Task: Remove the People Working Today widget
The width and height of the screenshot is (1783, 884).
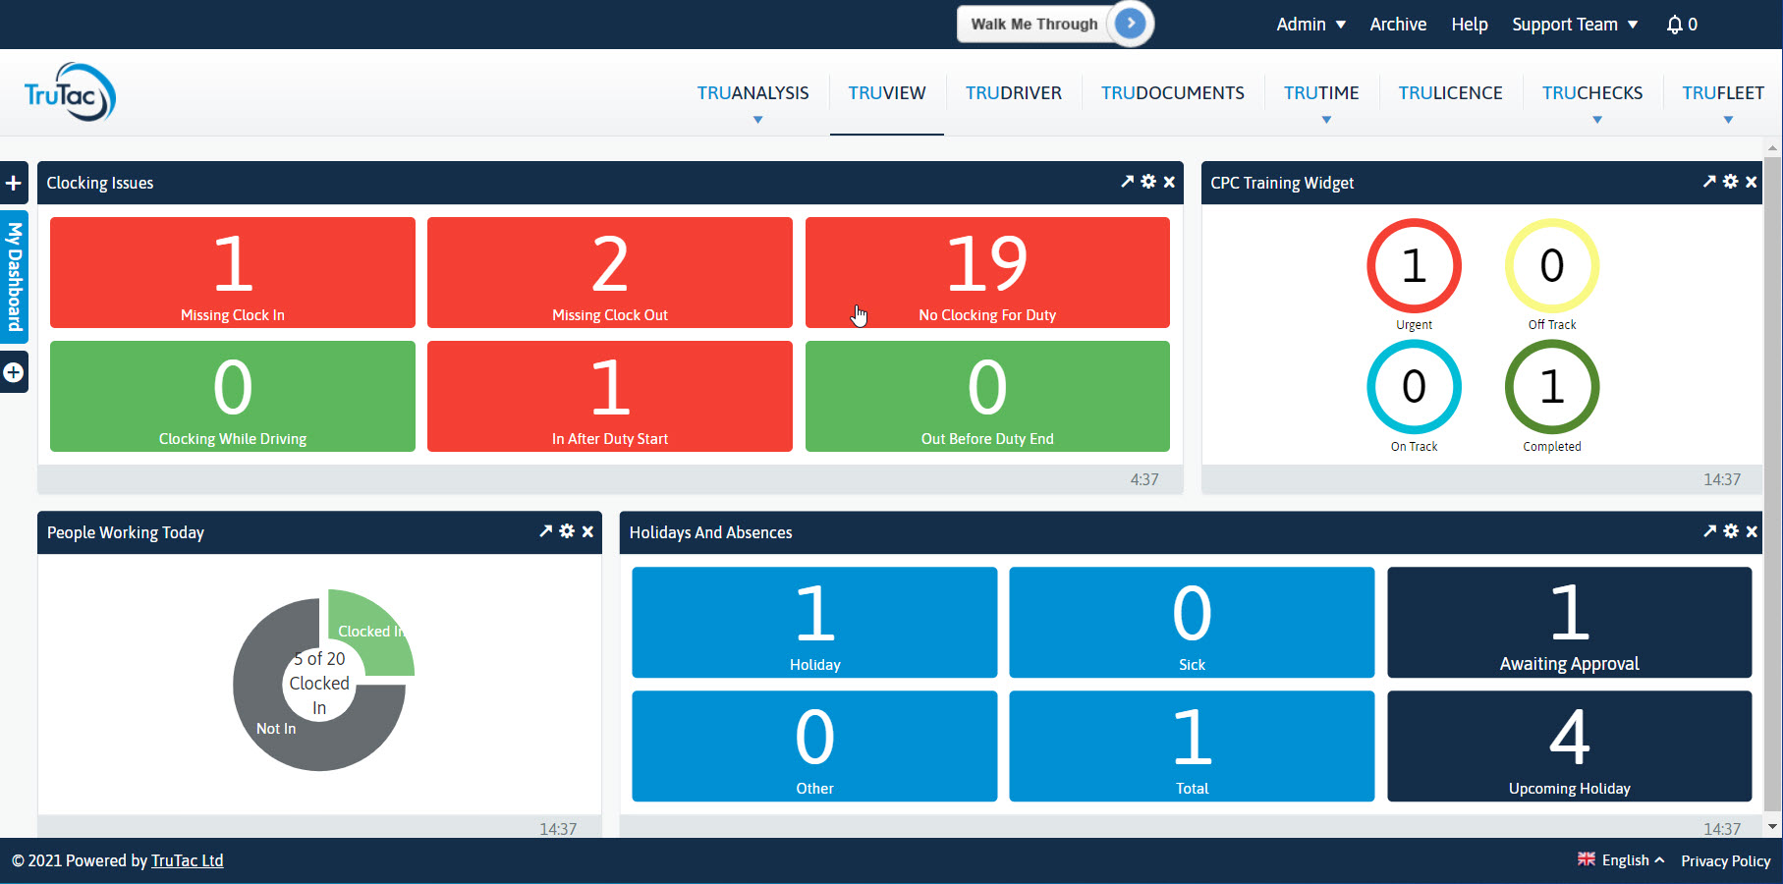Action: click(x=587, y=531)
